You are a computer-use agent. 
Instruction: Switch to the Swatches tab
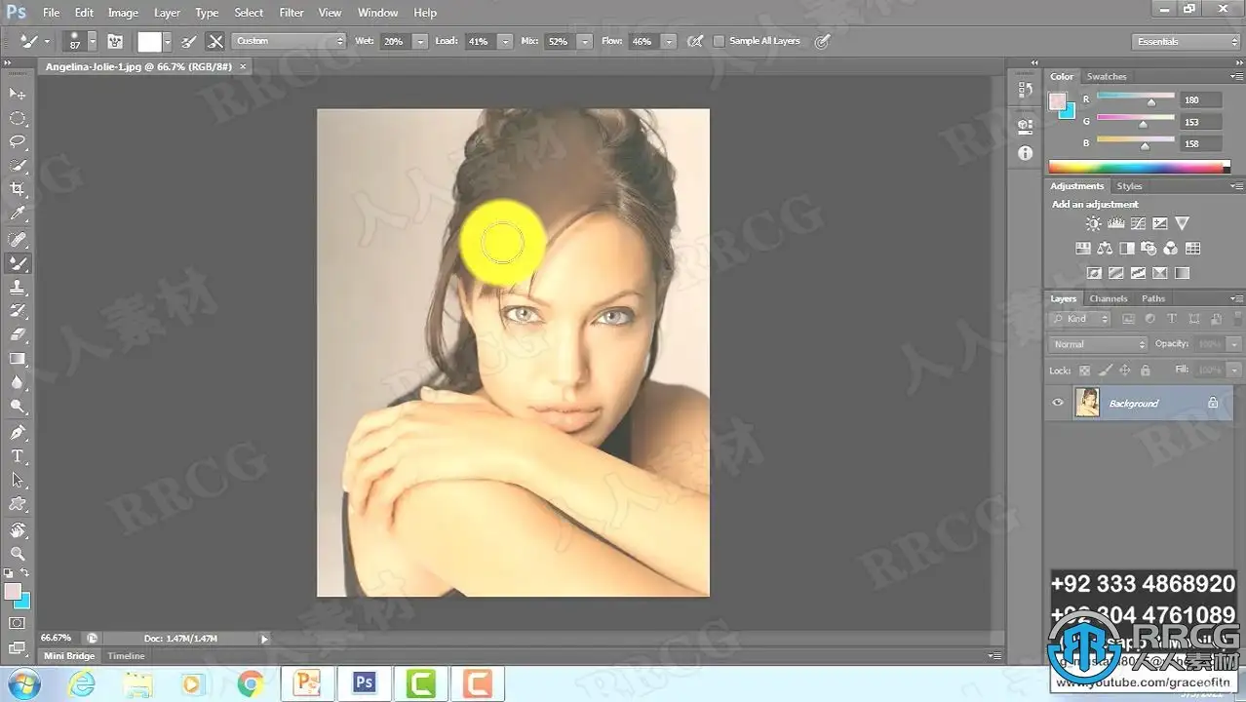[x=1107, y=76]
